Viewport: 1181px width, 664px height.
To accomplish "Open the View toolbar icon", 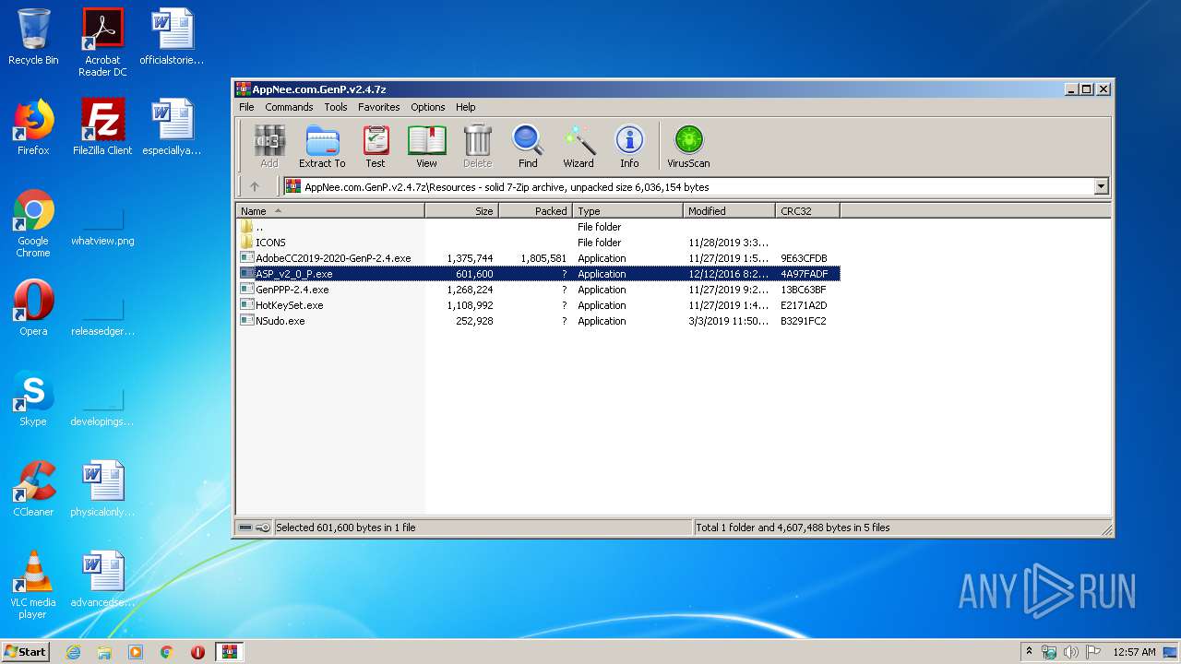I will pyautogui.click(x=426, y=147).
